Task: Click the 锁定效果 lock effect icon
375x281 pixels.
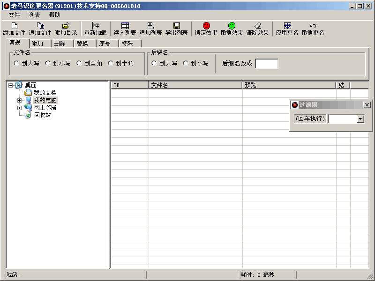Action: 206,28
